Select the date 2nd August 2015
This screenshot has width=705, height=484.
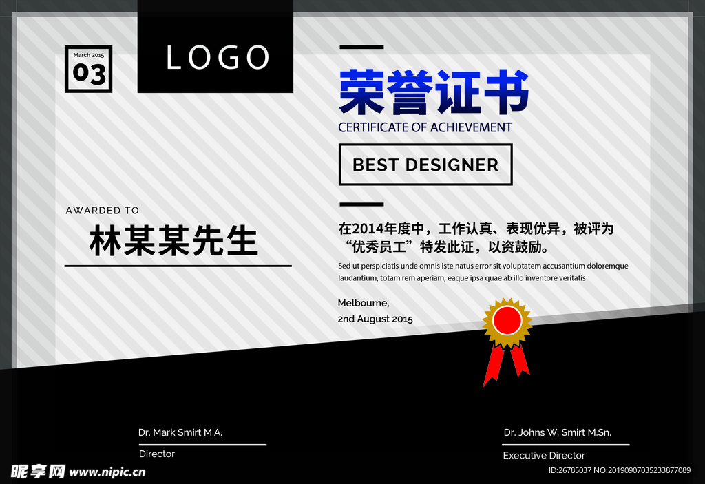click(375, 319)
